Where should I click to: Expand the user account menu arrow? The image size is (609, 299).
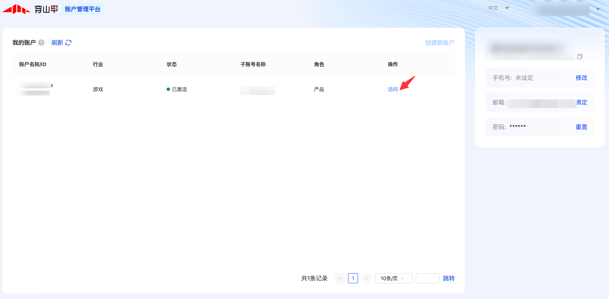(598, 9)
